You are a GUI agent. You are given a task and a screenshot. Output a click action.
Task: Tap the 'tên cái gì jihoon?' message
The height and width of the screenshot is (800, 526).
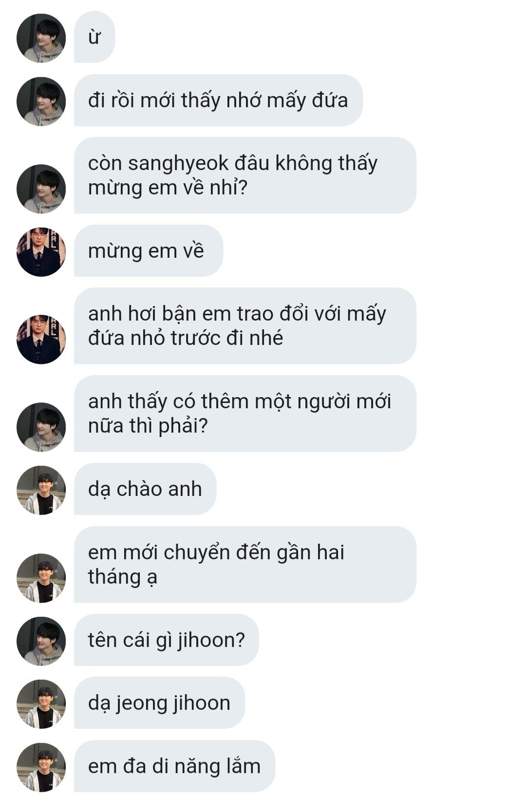click(166, 640)
